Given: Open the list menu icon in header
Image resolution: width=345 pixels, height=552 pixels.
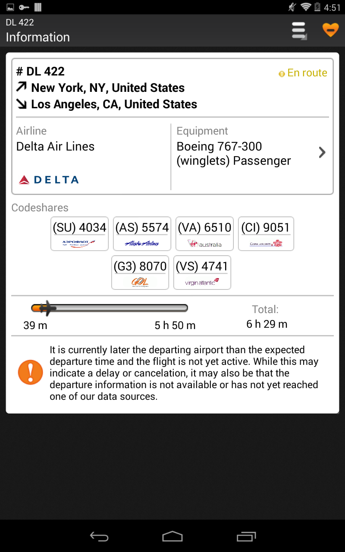Looking at the screenshot, I should click(299, 31).
